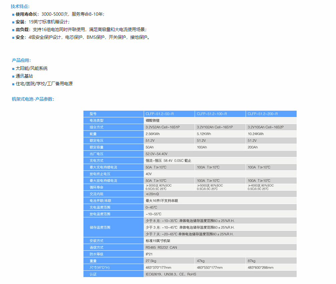Image resolution: width=336 pixels, height=284 pixels.
Task: Click the 机架式电池-产品参数 heading
Action: [33, 99]
